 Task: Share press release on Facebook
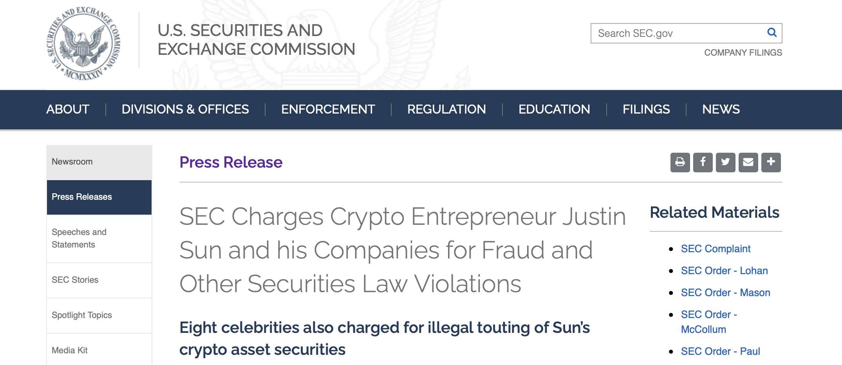point(703,162)
